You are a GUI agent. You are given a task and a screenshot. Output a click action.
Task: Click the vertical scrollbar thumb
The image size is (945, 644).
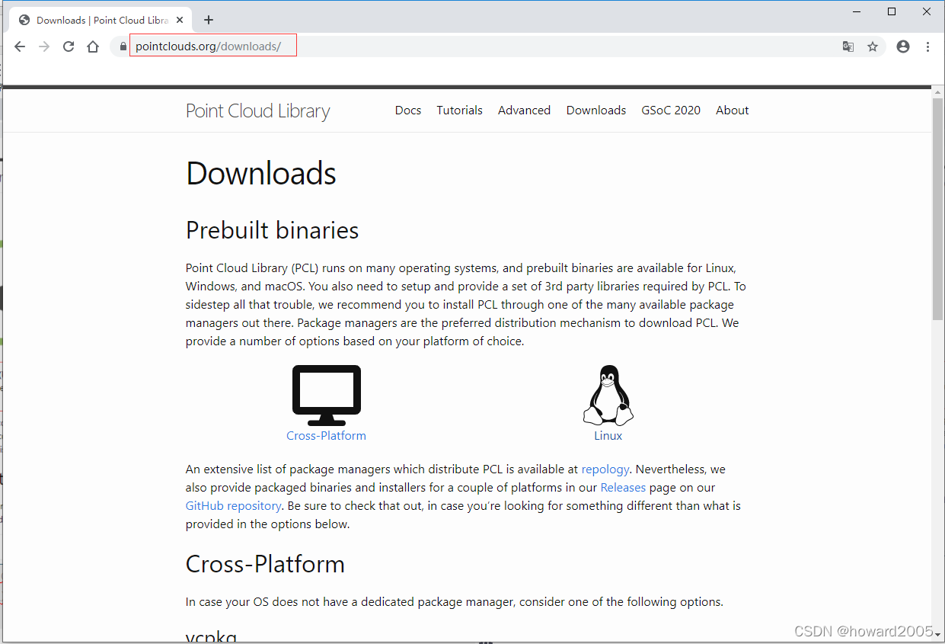click(937, 209)
